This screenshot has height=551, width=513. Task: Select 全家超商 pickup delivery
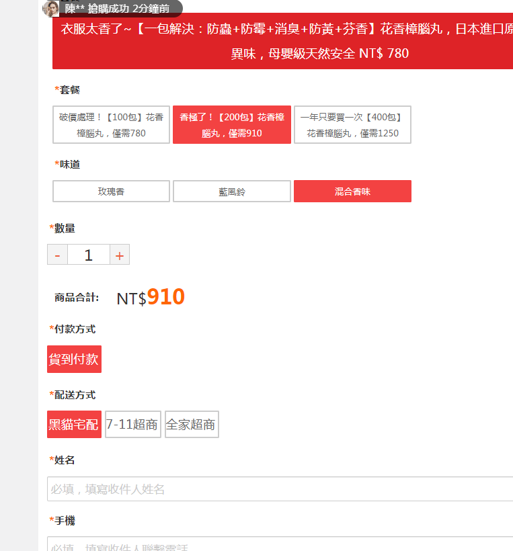click(192, 425)
